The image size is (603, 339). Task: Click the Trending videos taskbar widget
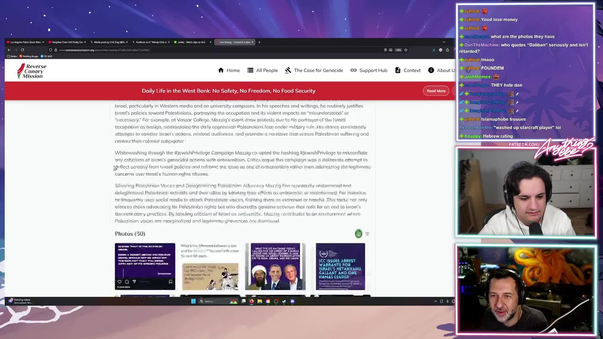(x=20, y=301)
